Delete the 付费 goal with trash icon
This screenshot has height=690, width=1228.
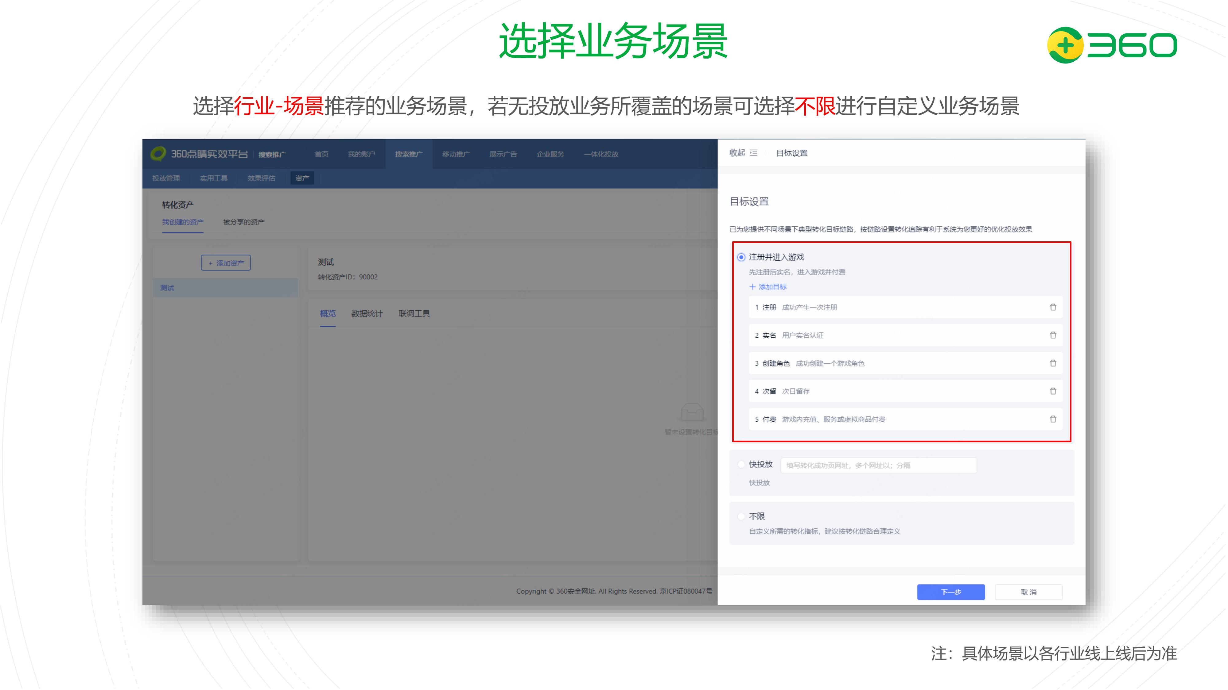(1053, 419)
